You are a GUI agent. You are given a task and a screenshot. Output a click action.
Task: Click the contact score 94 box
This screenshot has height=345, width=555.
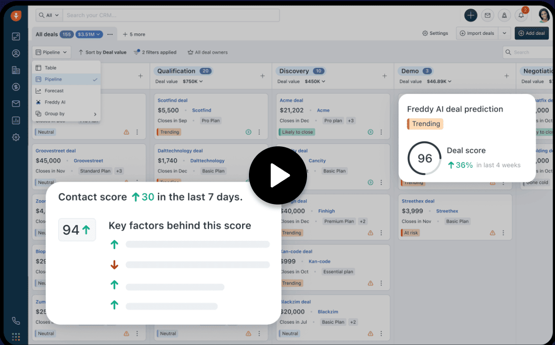[77, 230]
